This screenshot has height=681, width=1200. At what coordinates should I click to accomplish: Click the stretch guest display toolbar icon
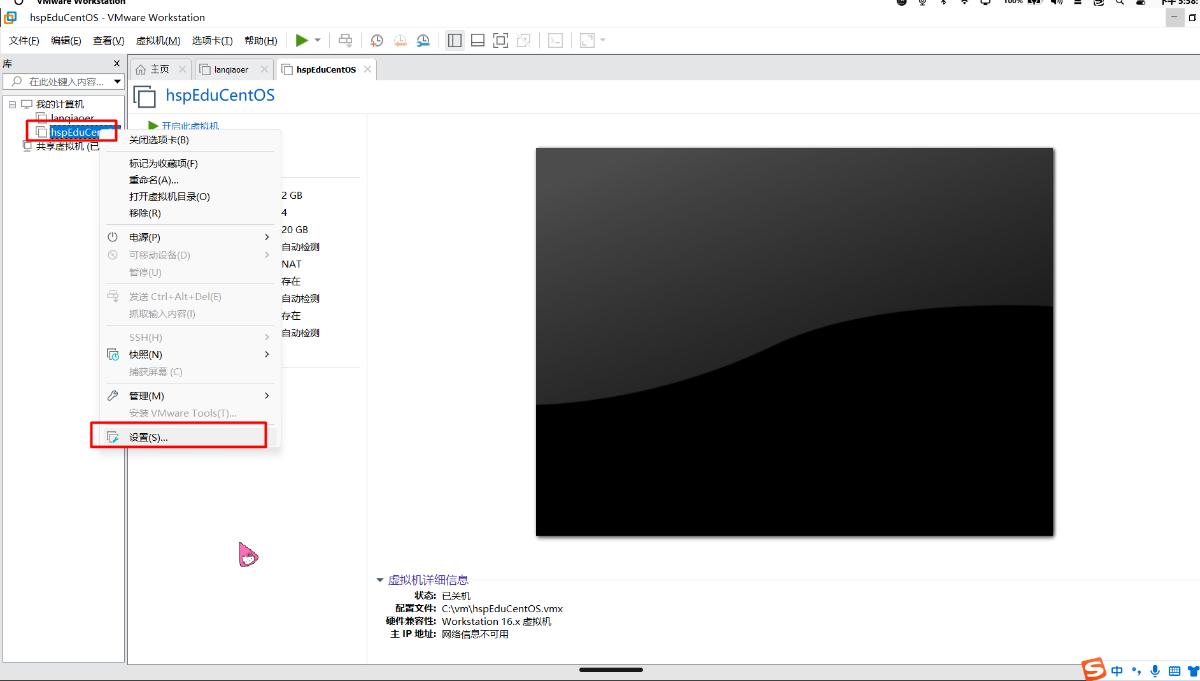[x=587, y=41]
